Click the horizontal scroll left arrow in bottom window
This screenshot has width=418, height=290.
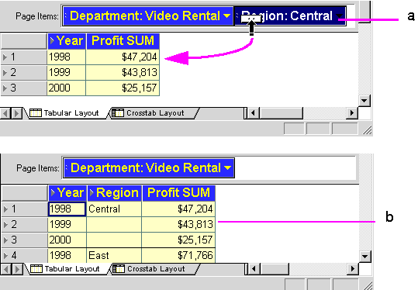(254, 269)
